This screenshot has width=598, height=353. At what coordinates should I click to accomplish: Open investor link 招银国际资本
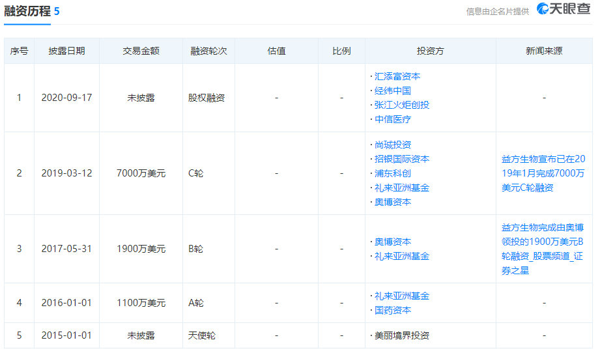401,159
